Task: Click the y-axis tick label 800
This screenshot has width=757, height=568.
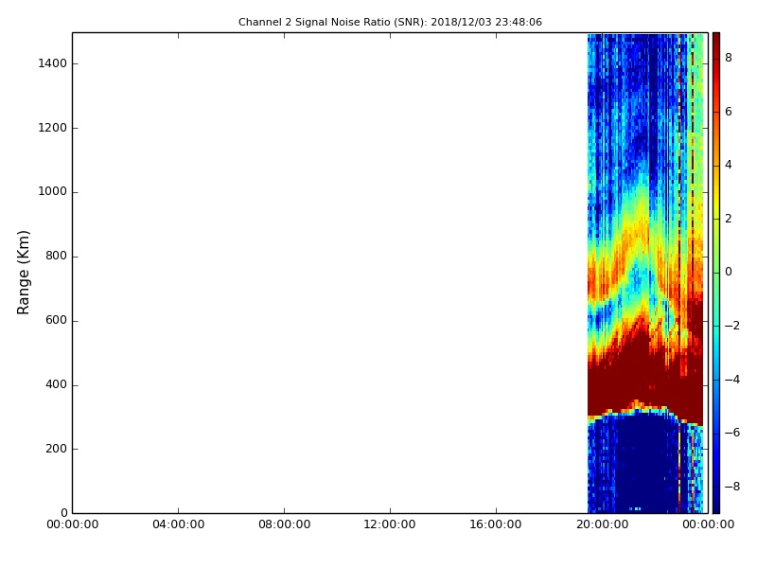Action: click(56, 256)
